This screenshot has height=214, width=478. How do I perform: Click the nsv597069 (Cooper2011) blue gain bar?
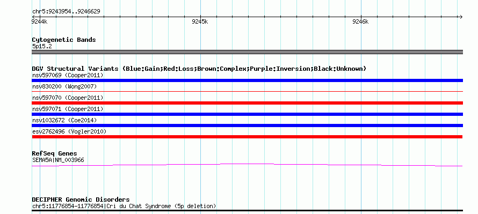pos(247,80)
